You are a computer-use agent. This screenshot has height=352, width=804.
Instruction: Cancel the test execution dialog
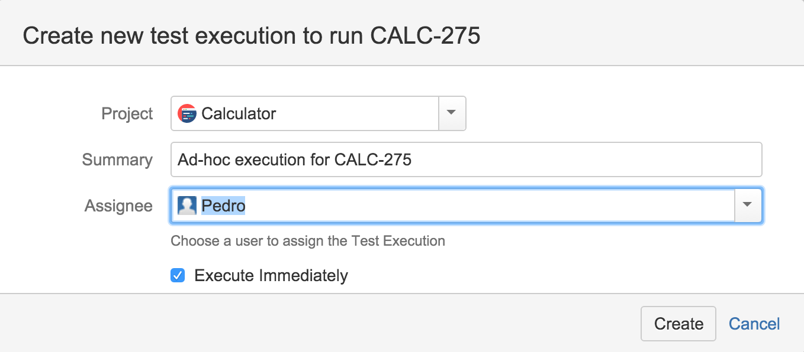point(754,324)
